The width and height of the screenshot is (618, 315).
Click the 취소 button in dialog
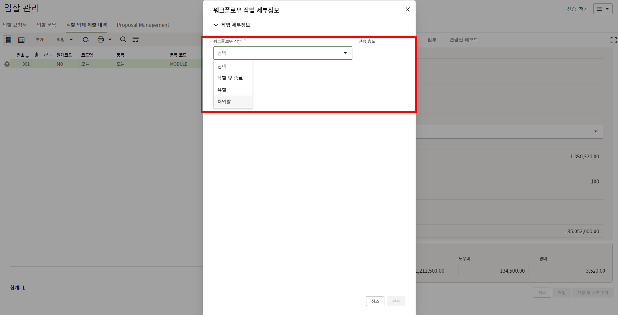pyautogui.click(x=375, y=301)
